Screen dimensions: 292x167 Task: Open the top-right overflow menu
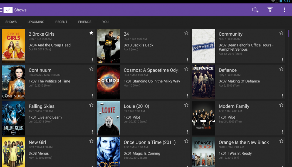pyautogui.click(x=284, y=10)
